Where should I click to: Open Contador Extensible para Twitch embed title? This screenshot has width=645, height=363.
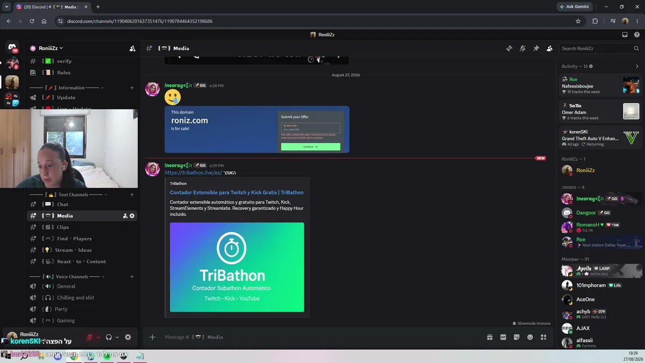(x=236, y=193)
